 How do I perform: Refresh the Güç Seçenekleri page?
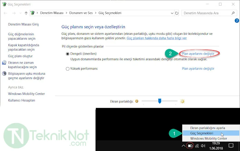[x=177, y=13]
